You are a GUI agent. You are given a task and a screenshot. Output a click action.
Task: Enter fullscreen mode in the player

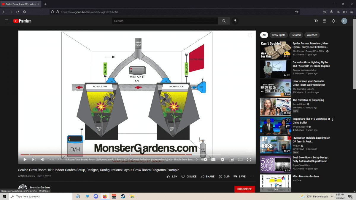249,159
